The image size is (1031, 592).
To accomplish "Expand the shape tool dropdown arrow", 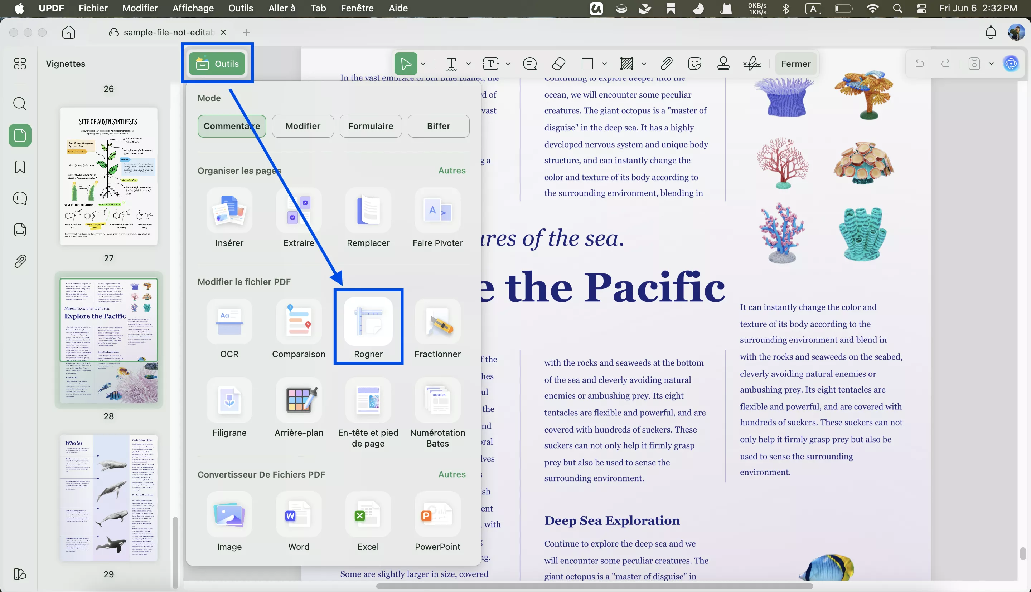I will 604,64.
